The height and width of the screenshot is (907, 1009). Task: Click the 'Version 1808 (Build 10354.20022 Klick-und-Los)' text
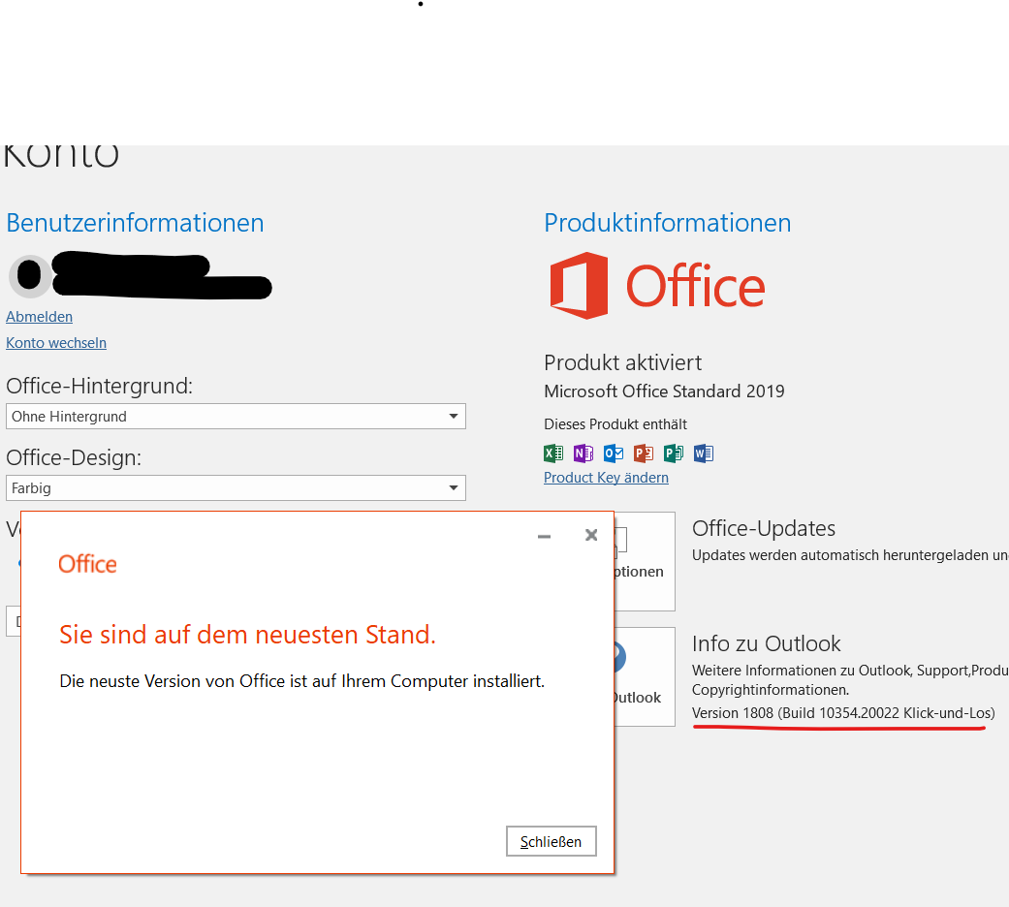coord(843,713)
